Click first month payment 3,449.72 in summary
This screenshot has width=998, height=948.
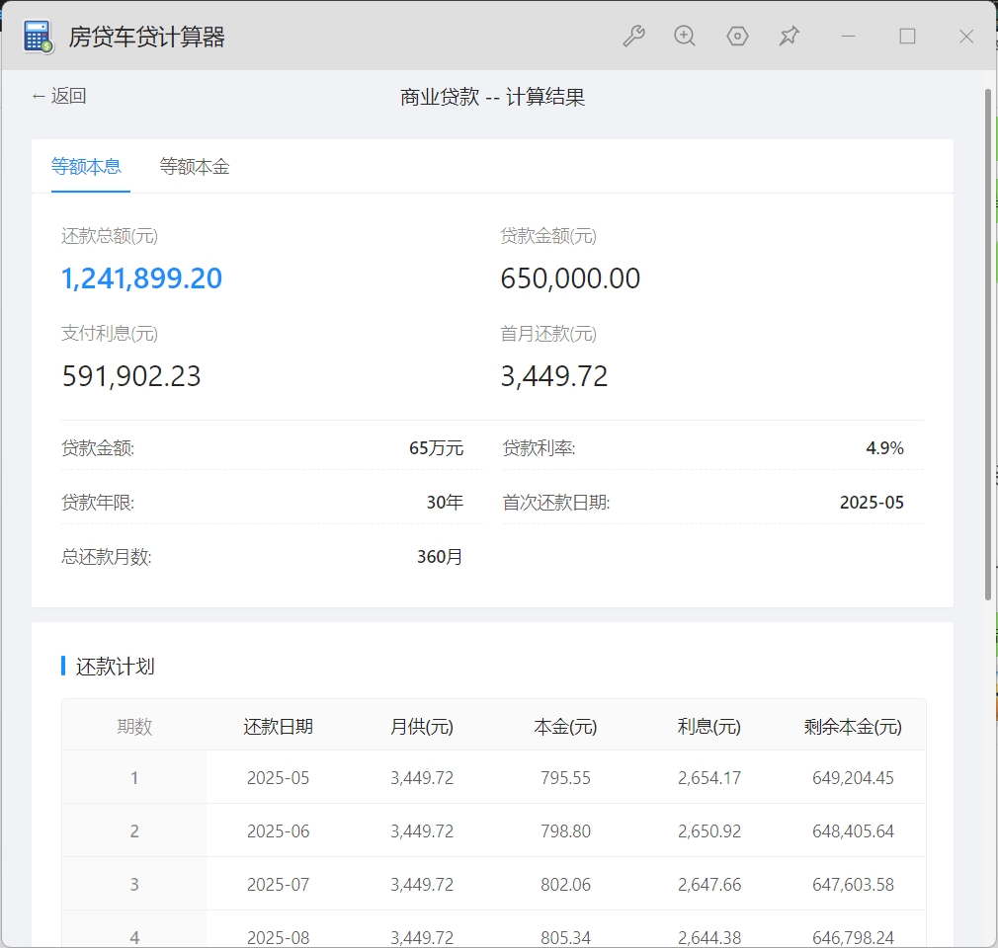[x=553, y=376]
